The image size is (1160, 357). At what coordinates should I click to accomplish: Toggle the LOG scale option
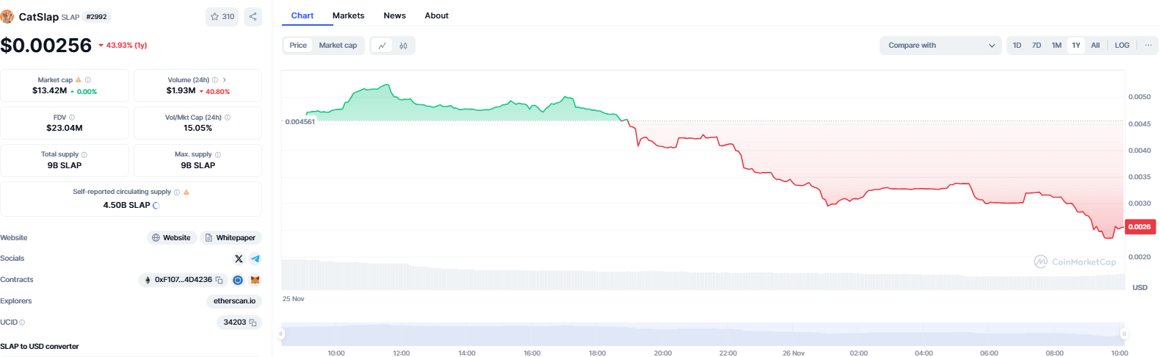point(1121,46)
